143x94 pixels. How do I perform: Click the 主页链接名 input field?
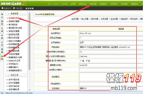(x=111, y=42)
